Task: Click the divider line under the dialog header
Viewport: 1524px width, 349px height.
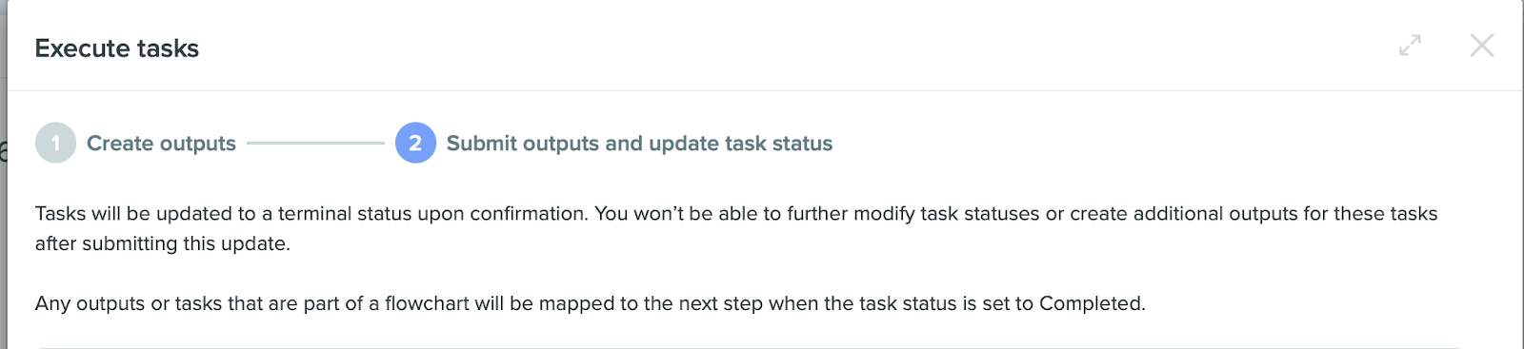Action: click(765, 90)
